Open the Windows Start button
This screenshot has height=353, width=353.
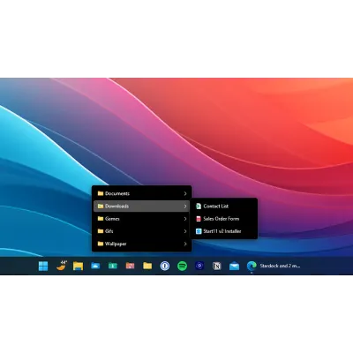click(43, 266)
